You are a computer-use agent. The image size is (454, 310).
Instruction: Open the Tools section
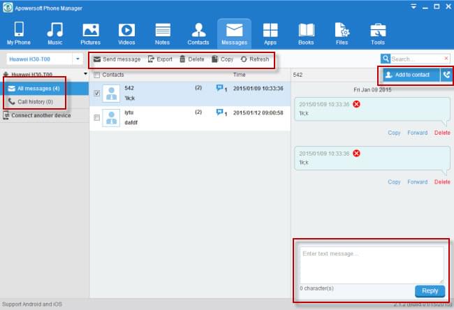coord(378,34)
